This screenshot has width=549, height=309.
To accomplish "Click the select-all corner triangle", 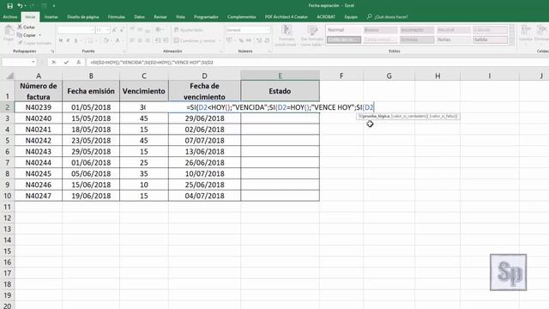I will click(9, 76).
